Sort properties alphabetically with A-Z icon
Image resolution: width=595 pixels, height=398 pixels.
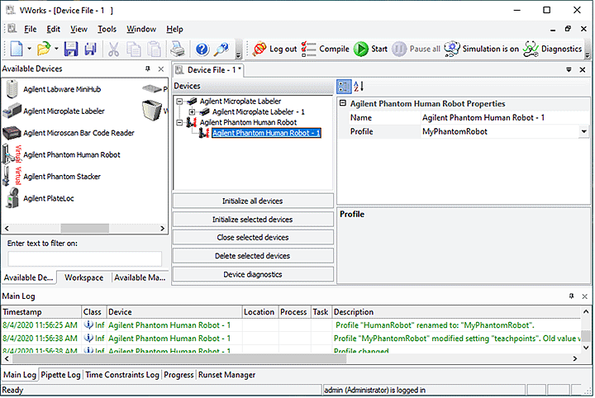[x=359, y=87]
